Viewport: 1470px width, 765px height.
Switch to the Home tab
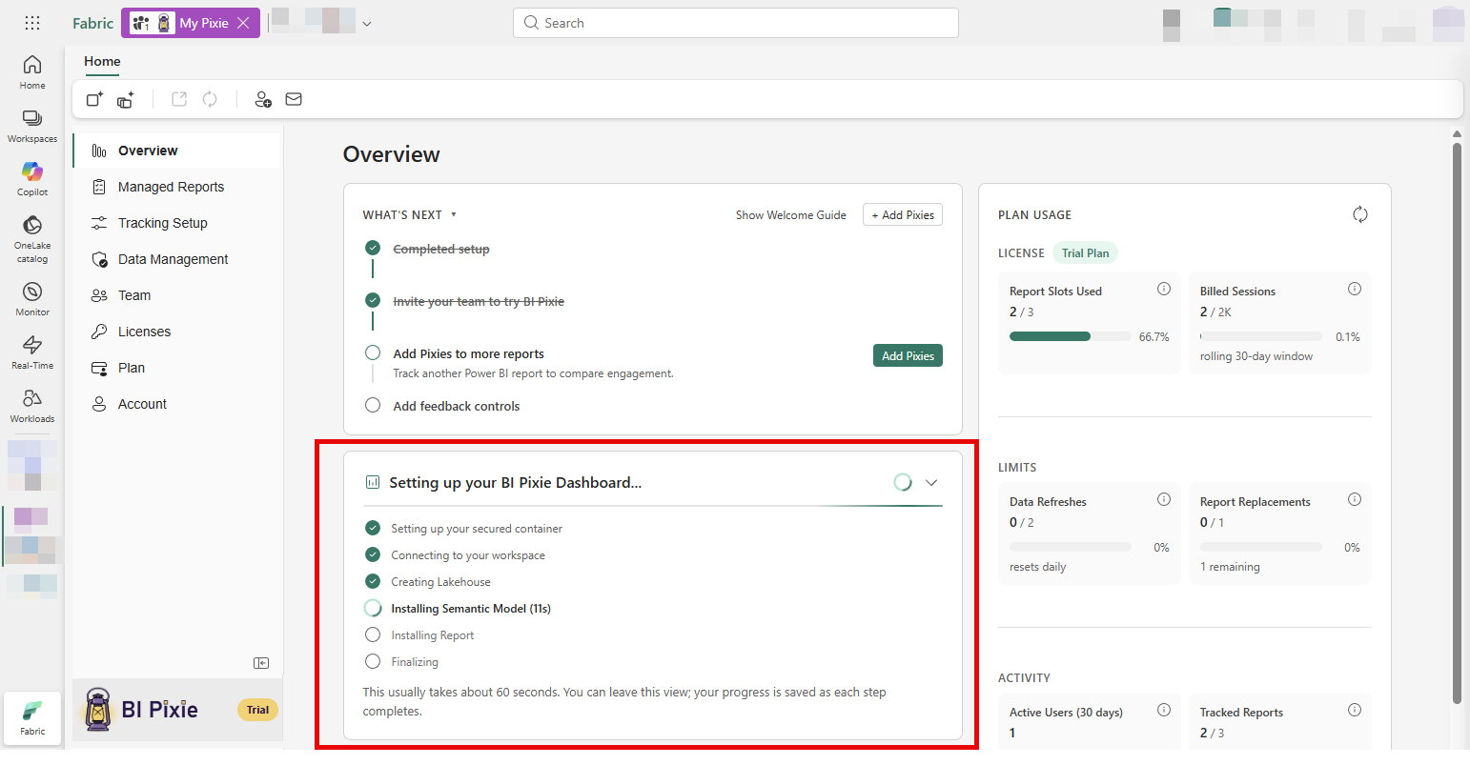tap(102, 62)
